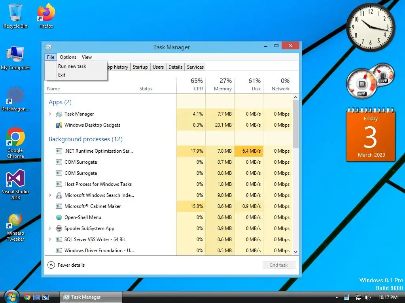405x303 pixels.
Task: Sort by the CPU column header
Action: point(191,85)
